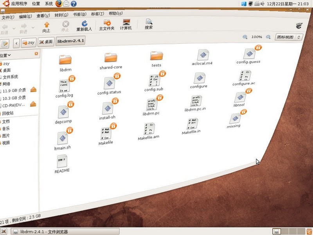The width and height of the screenshot is (313, 235).
Task: Open forward button history dropdown arrow
Action: click(33, 27)
